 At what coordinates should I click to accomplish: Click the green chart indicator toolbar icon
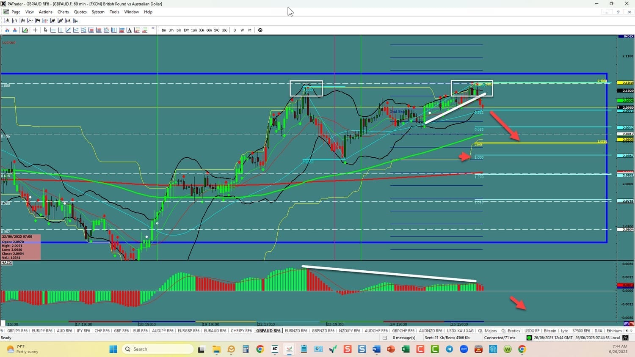25,30
